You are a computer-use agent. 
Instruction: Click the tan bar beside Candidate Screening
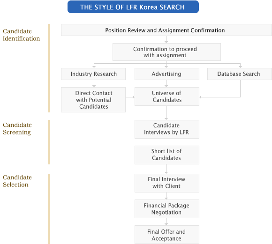49,142
